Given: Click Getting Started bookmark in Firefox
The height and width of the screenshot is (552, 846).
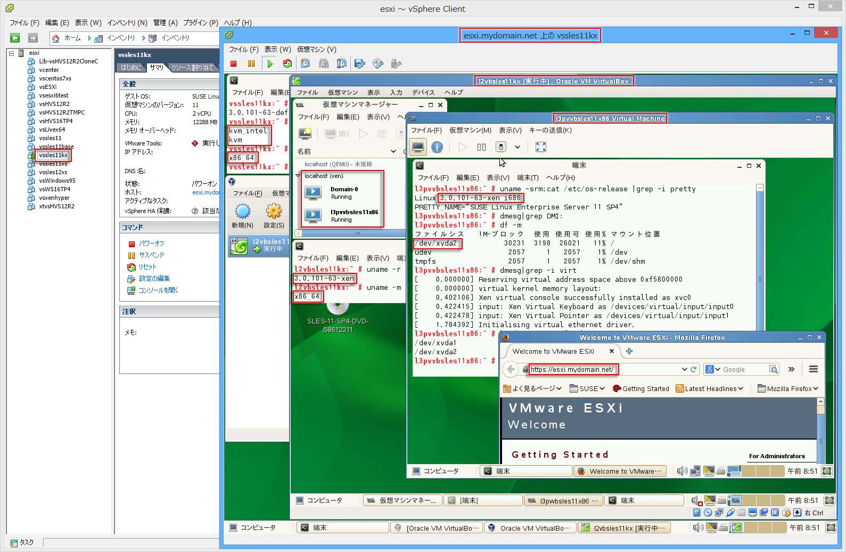Looking at the screenshot, I should pos(640,388).
